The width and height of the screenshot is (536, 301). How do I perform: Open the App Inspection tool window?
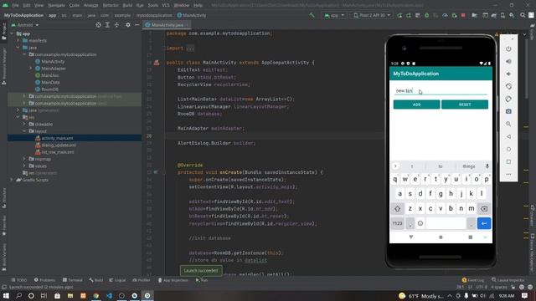click(173, 280)
